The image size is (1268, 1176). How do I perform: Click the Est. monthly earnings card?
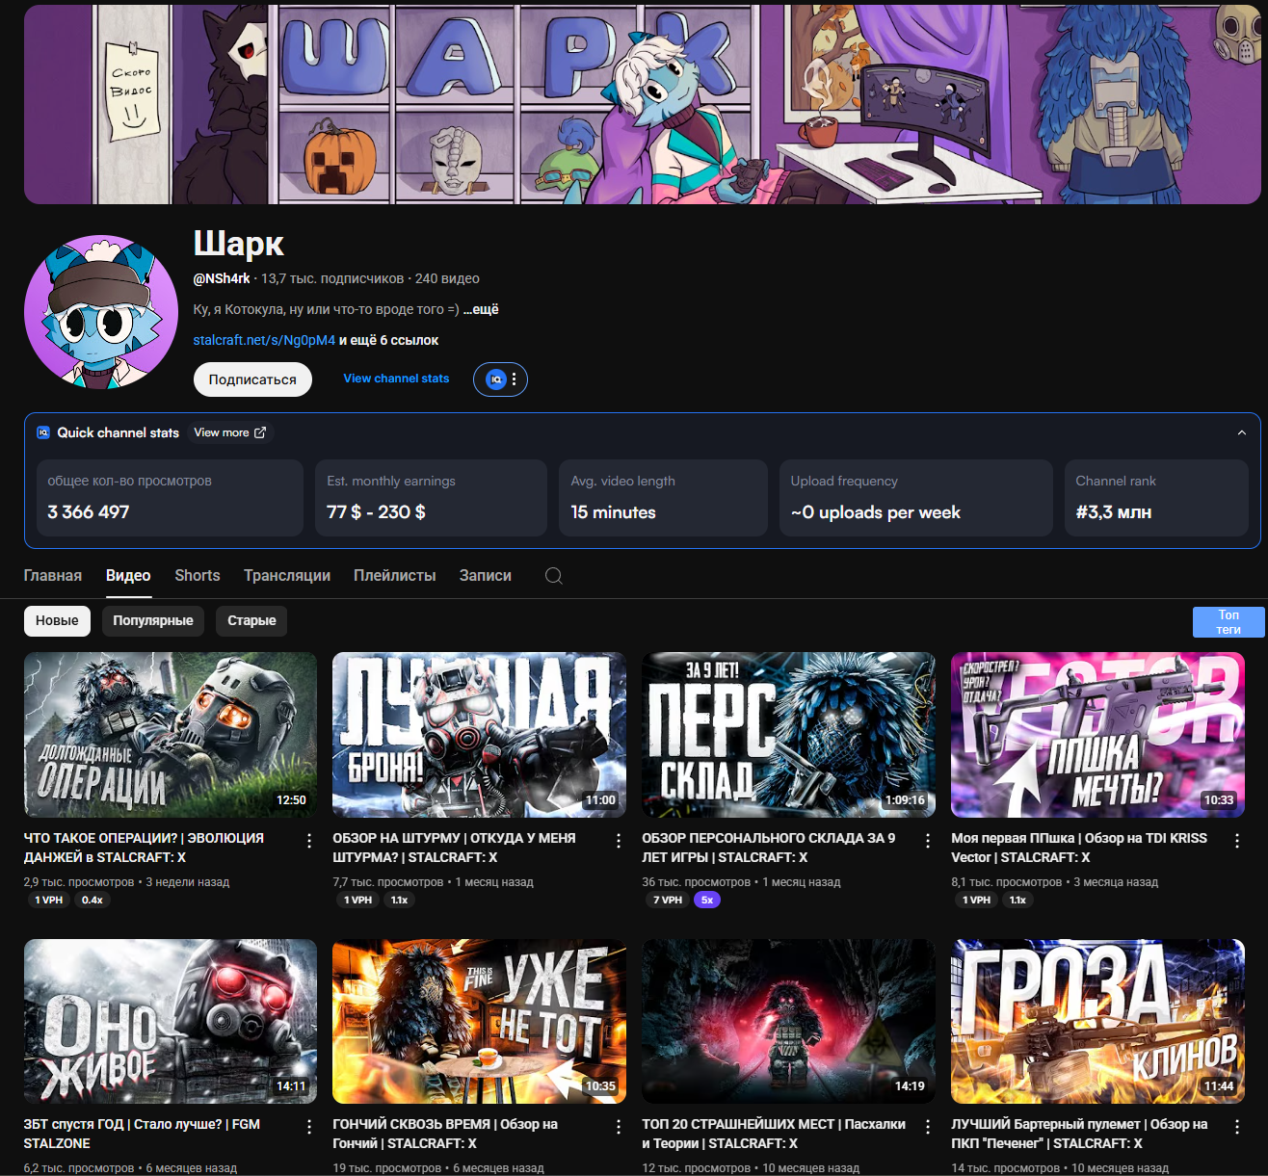pyautogui.click(x=431, y=497)
